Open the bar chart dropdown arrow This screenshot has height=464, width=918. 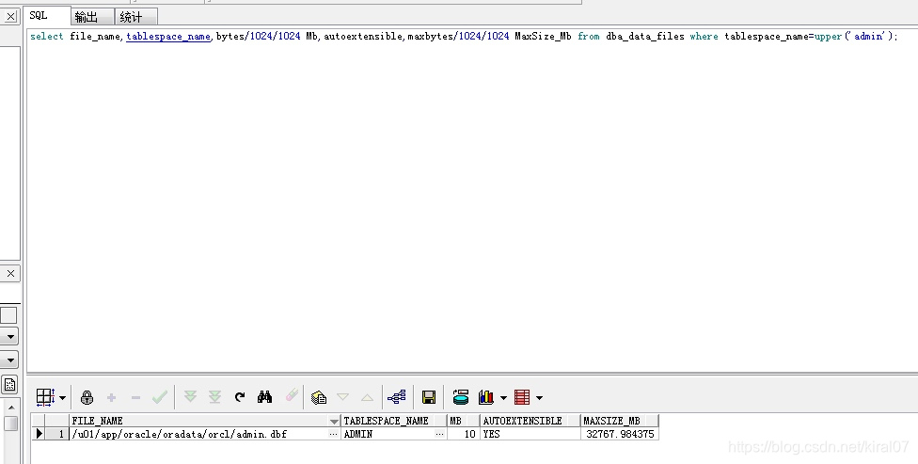click(503, 398)
